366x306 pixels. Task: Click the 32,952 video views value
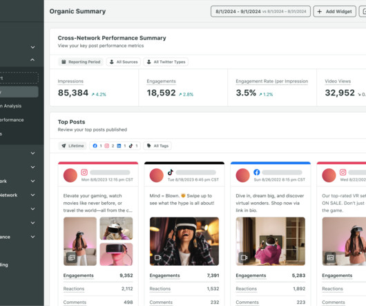[340, 93]
